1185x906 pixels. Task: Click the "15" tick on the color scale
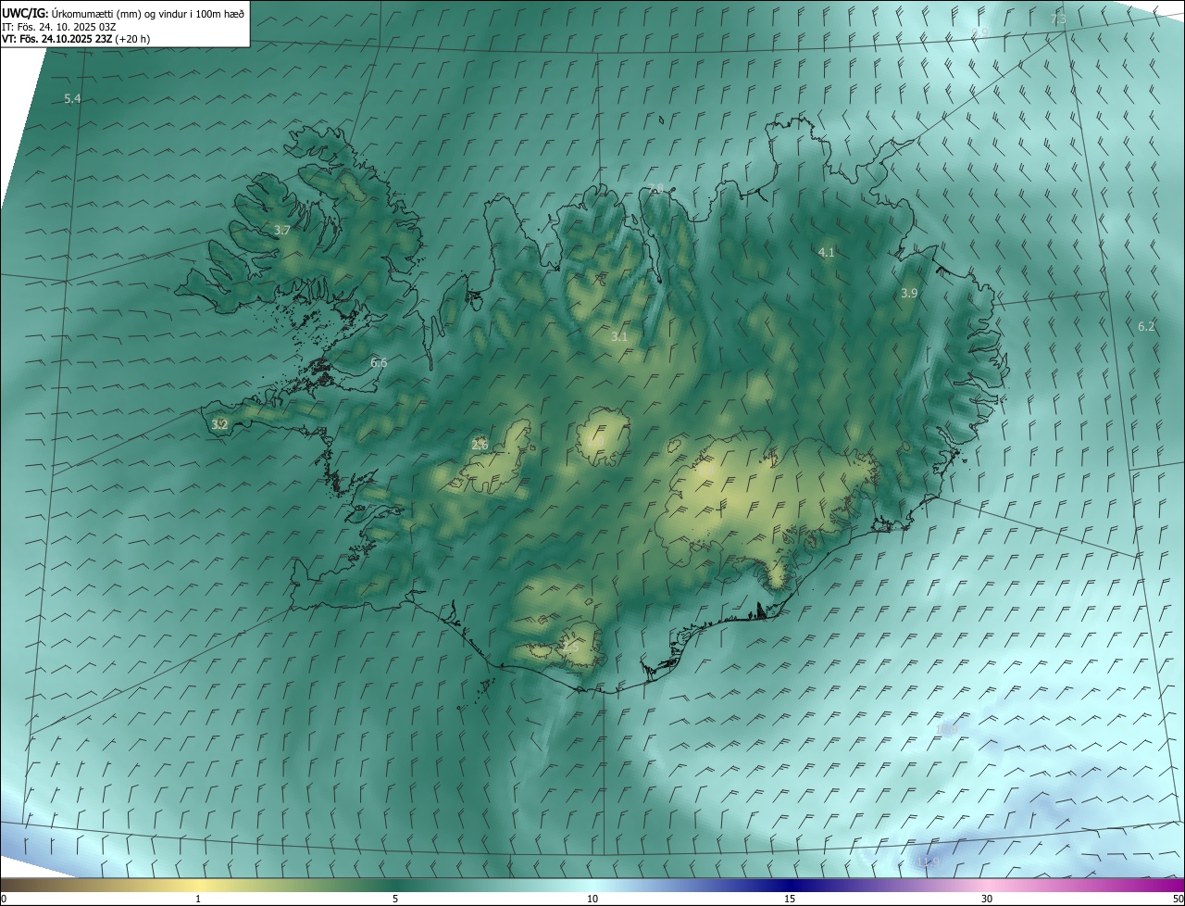pyautogui.click(x=790, y=900)
